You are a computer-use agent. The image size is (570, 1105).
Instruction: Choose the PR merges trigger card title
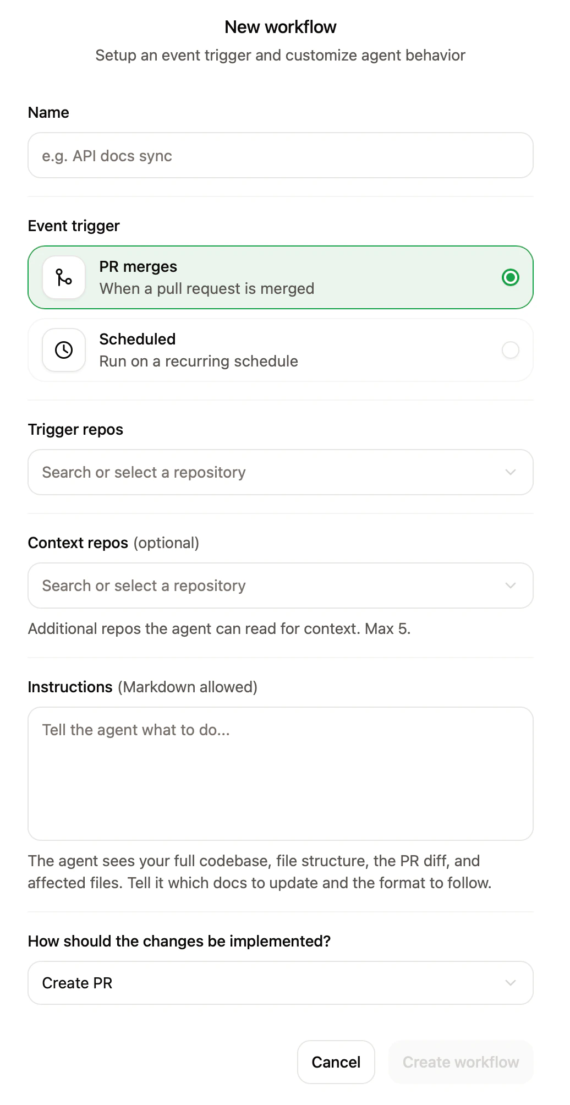138,266
